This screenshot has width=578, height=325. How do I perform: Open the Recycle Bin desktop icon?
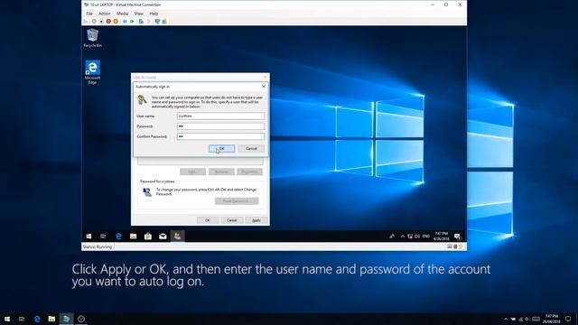[92, 38]
